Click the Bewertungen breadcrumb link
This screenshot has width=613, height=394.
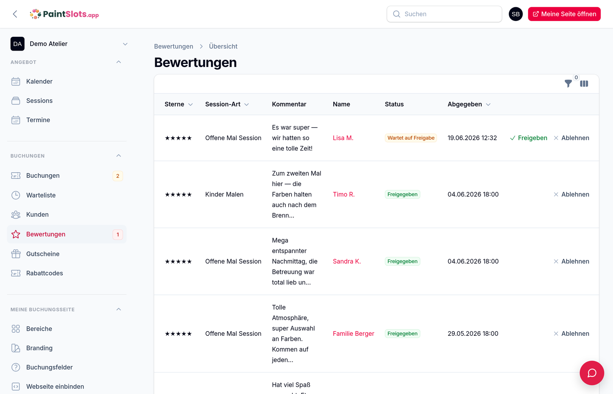[174, 46]
